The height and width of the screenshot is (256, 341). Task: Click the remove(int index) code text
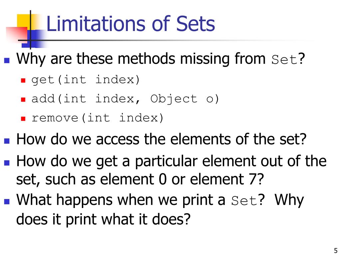(98, 118)
